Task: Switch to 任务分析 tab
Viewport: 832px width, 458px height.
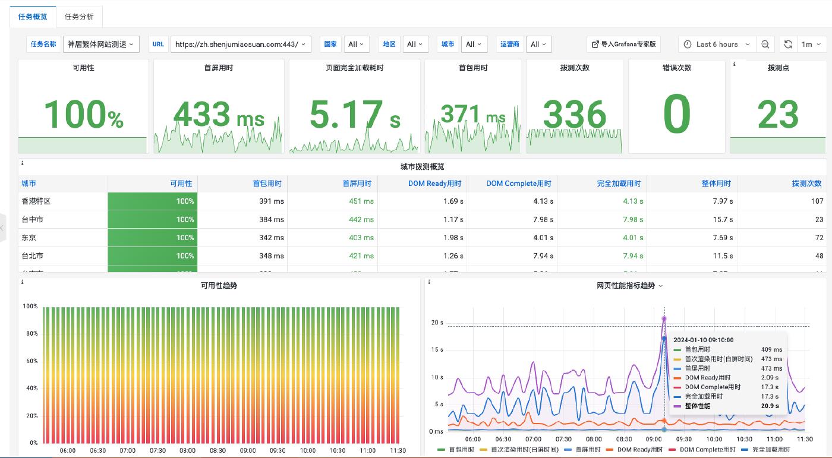Action: (x=79, y=17)
